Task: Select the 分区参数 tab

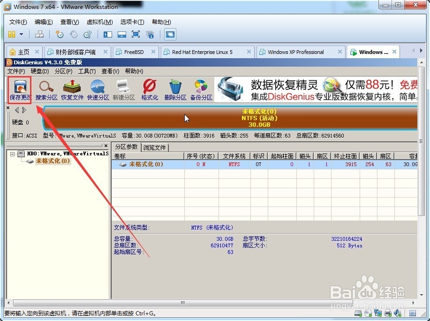Action: pos(126,147)
